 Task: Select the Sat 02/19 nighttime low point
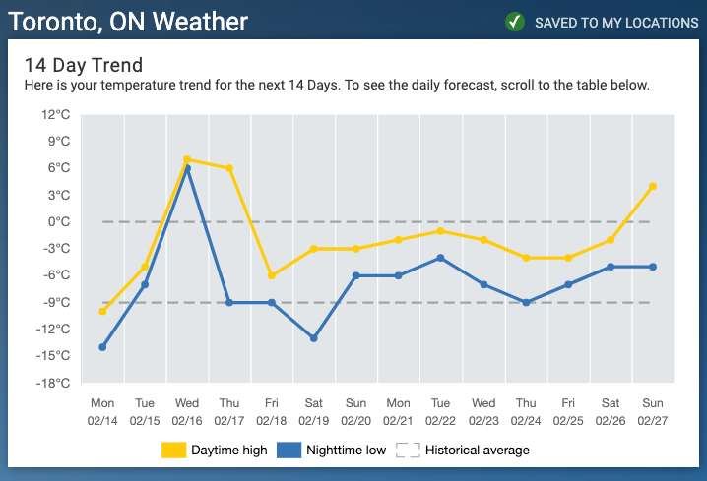click(314, 338)
